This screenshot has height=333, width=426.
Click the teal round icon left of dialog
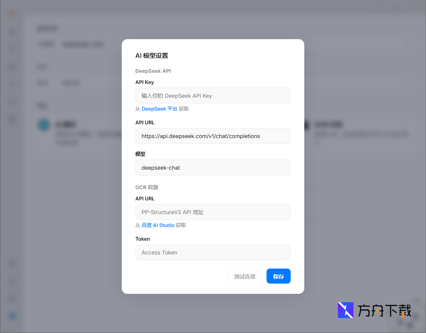coord(44,125)
